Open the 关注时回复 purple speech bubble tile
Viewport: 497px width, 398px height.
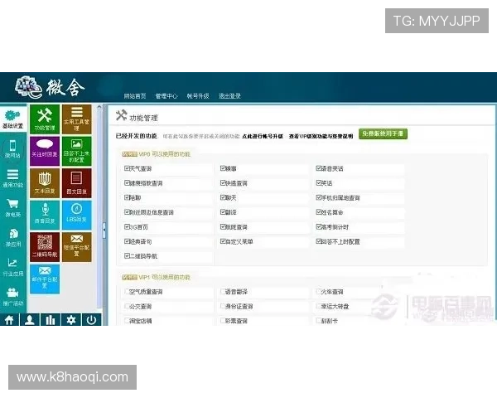45,151
